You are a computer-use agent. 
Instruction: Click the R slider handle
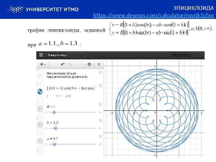[x=54, y=112]
